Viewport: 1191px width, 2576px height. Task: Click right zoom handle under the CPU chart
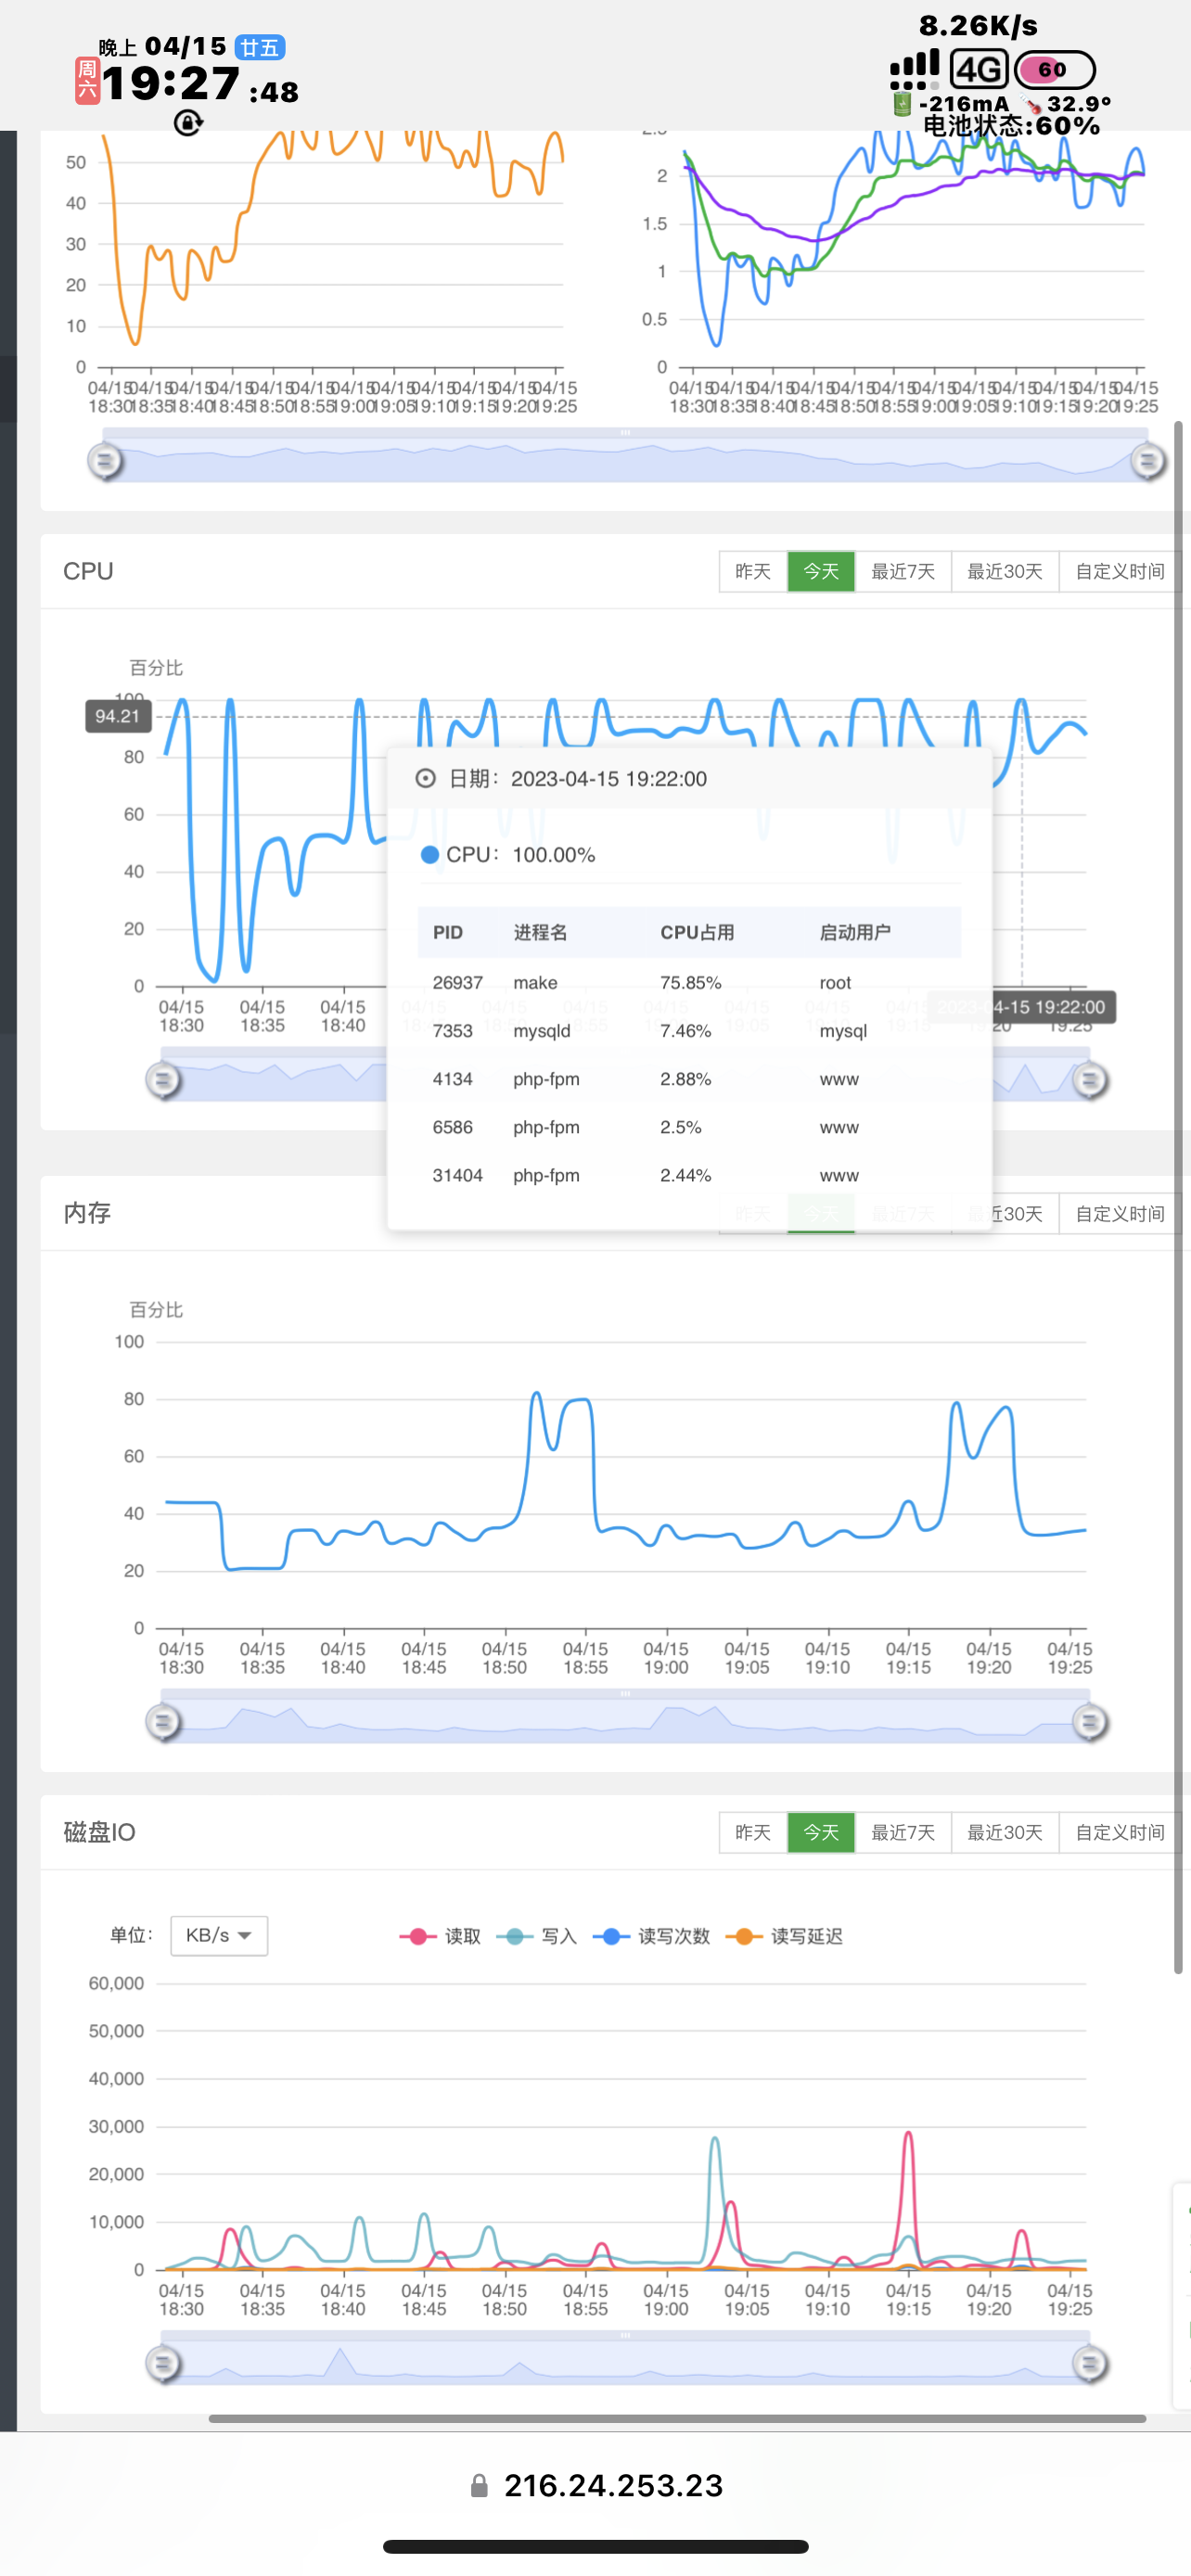pos(1090,1080)
